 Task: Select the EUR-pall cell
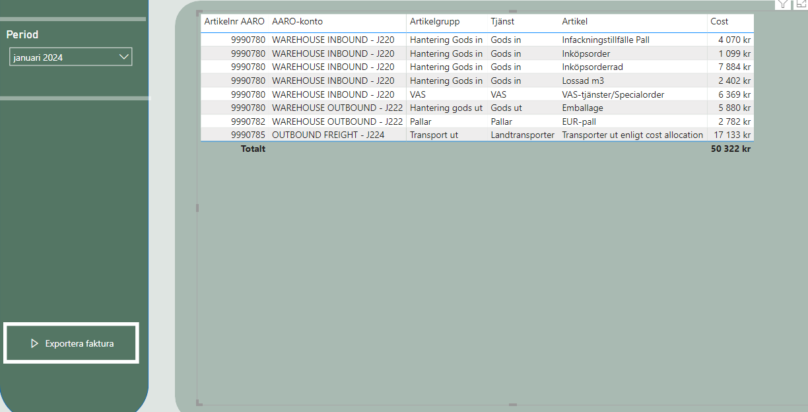click(x=579, y=121)
